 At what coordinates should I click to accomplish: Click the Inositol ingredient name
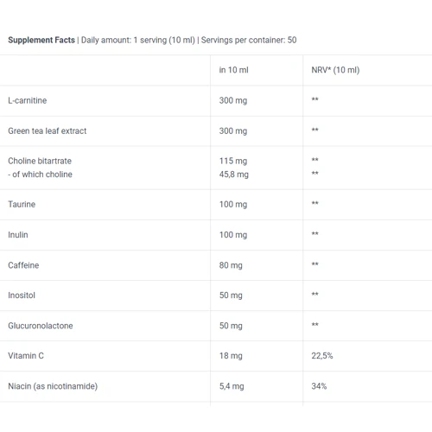[x=22, y=295]
